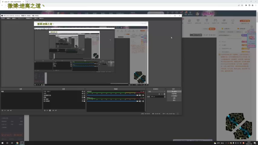Click the 工作室模式 studio mode button
The height and width of the screenshot is (145, 258).
coord(174,96)
